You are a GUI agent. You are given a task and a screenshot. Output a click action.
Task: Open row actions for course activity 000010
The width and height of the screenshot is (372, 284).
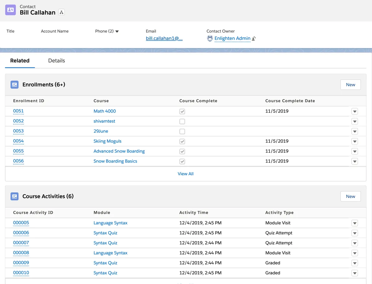pos(355,273)
